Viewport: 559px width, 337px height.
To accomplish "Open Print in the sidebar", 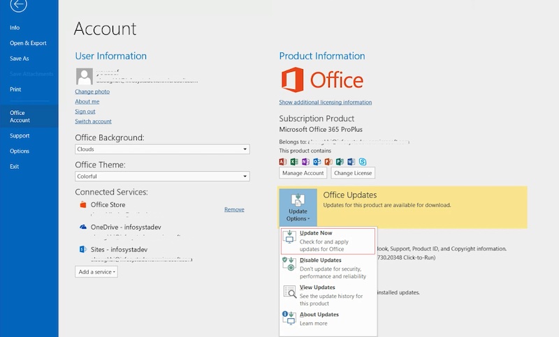I will click(15, 89).
